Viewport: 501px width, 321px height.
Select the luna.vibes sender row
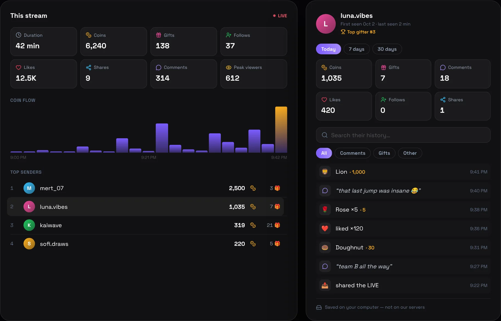point(146,207)
